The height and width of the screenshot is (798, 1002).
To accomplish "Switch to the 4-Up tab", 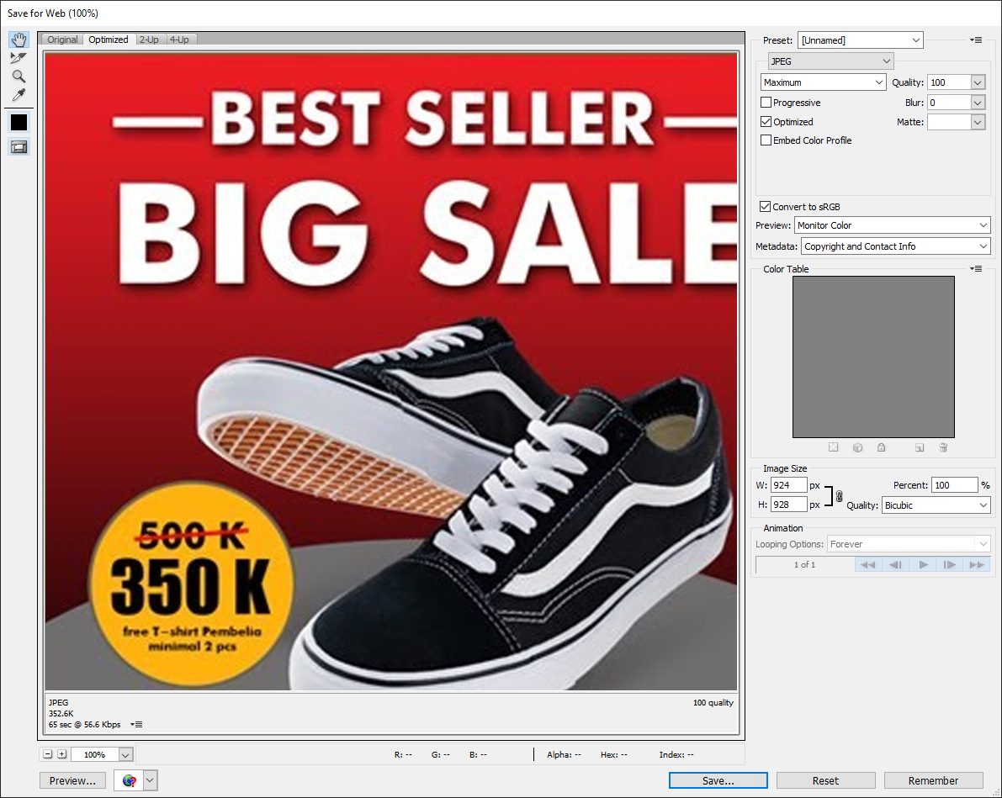I will click(x=179, y=40).
